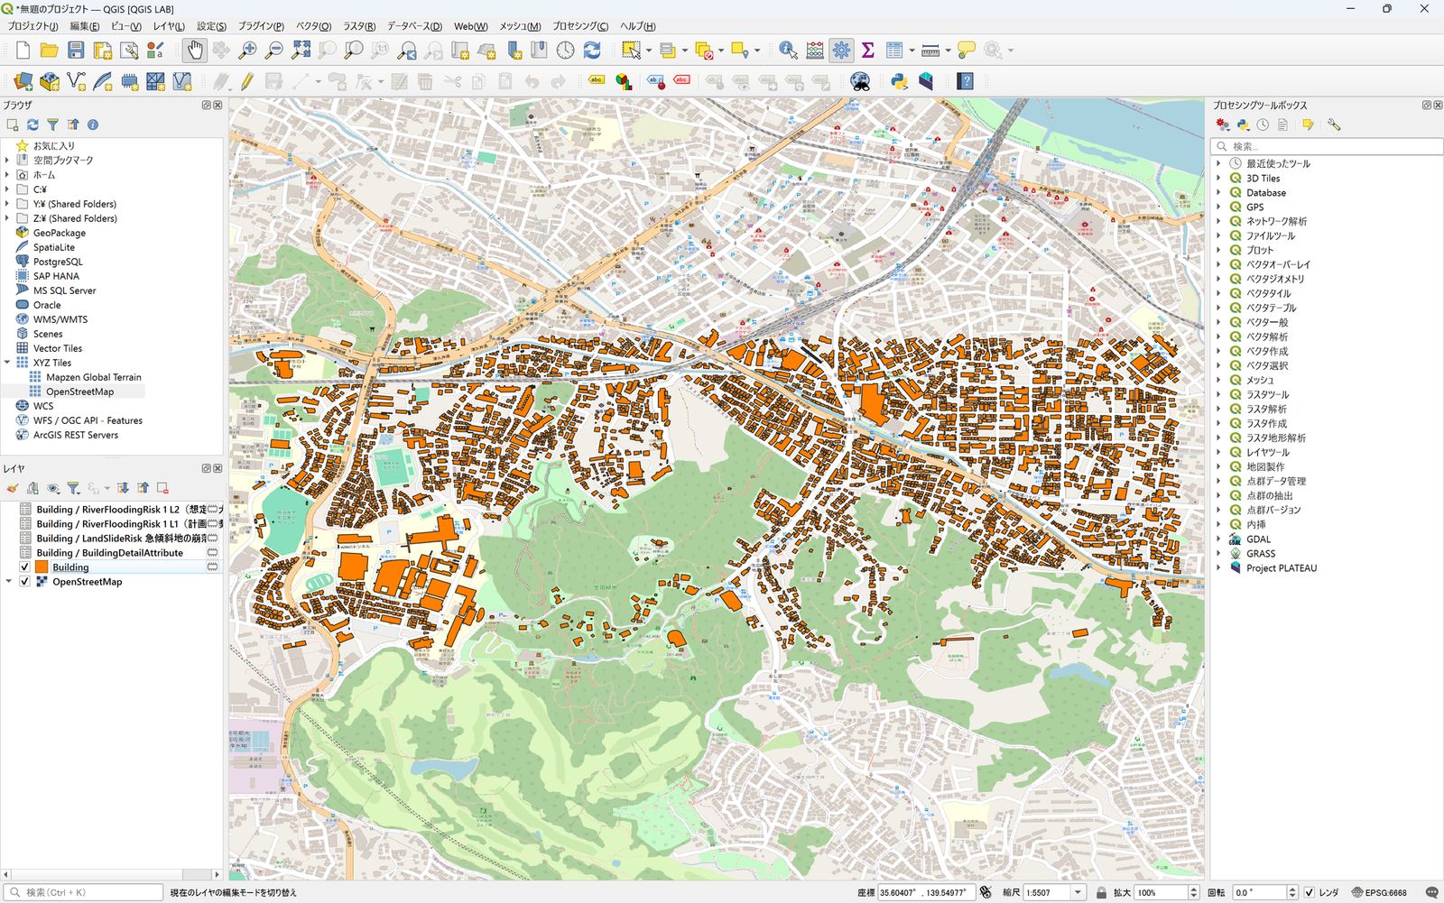This screenshot has width=1444, height=903.
Task: Uncheck the orange Building layer visibility
Action: 24,567
